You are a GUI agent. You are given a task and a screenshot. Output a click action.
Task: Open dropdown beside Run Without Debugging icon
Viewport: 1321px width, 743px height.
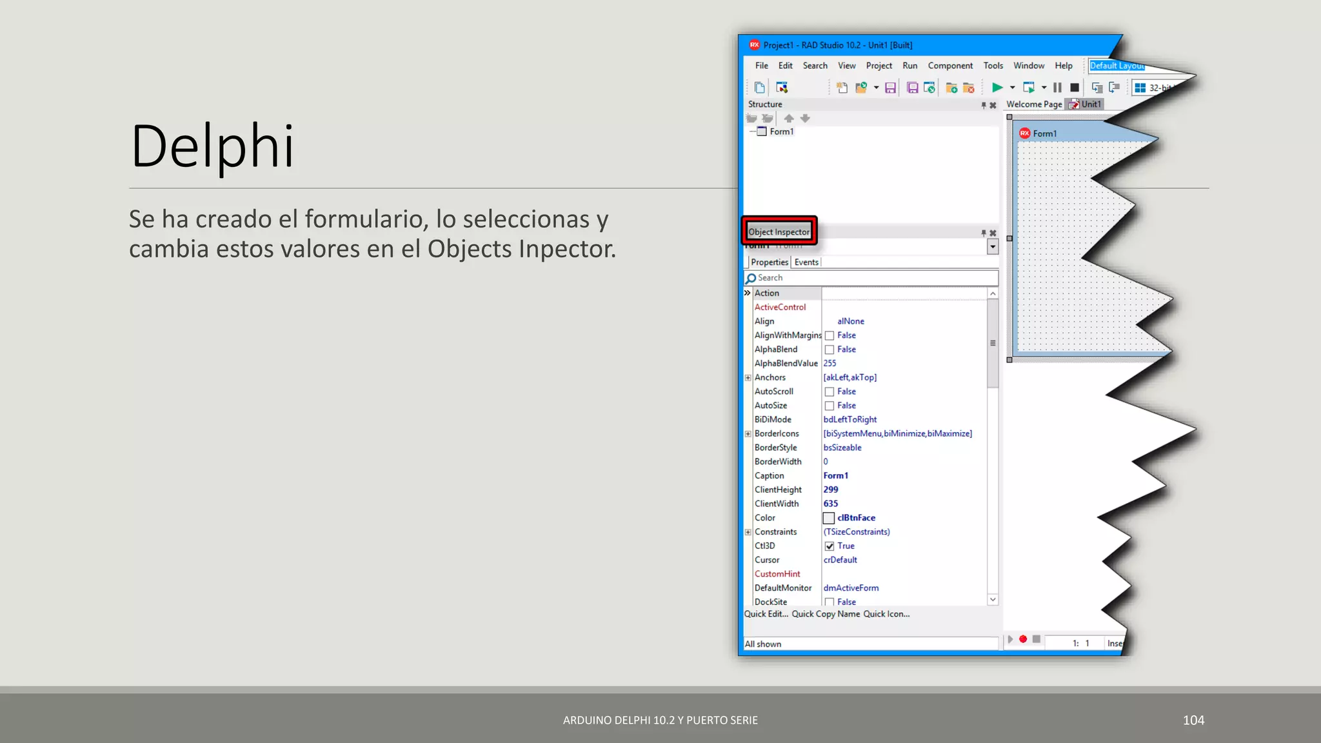tap(1044, 88)
